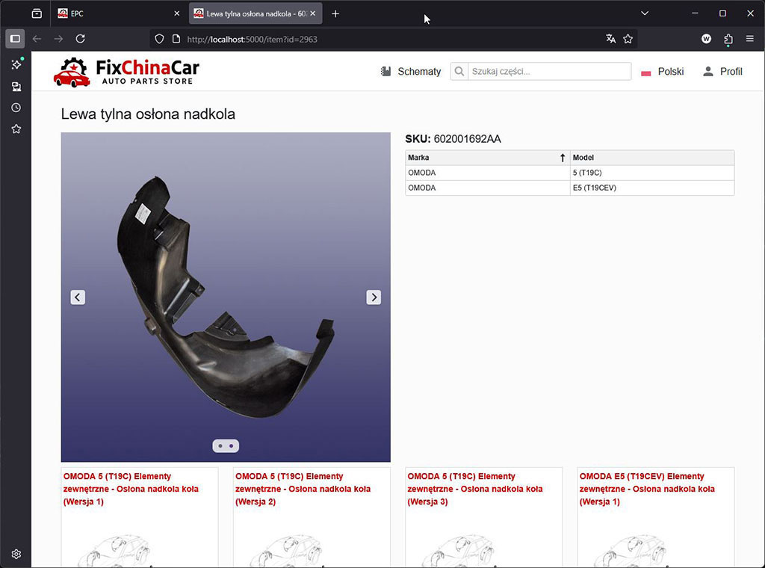The width and height of the screenshot is (765, 568).
Task: Click the gear icon next to Schematy
Action: point(386,71)
